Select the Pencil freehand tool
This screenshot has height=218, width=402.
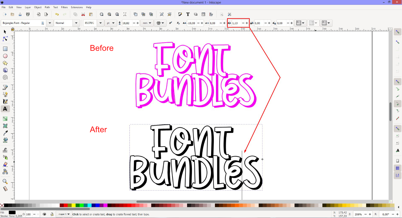(x=5, y=94)
